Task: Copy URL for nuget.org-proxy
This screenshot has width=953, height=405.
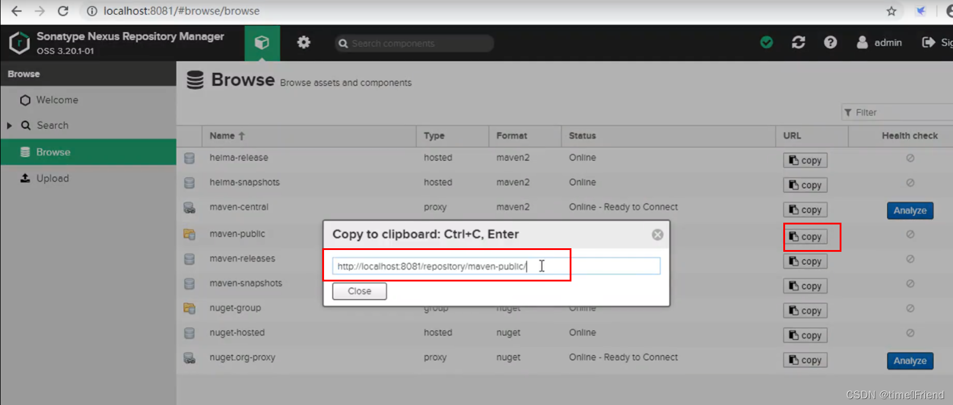Action: coord(805,360)
